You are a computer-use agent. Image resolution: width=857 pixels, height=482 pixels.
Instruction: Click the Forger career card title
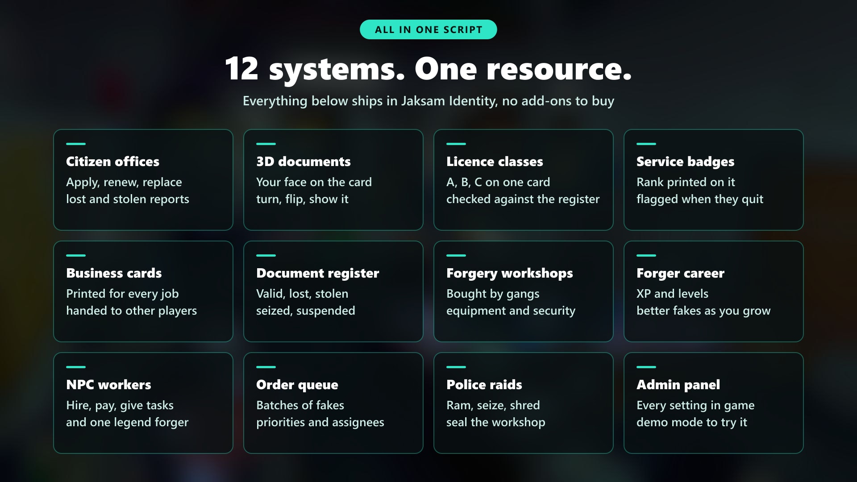click(680, 273)
